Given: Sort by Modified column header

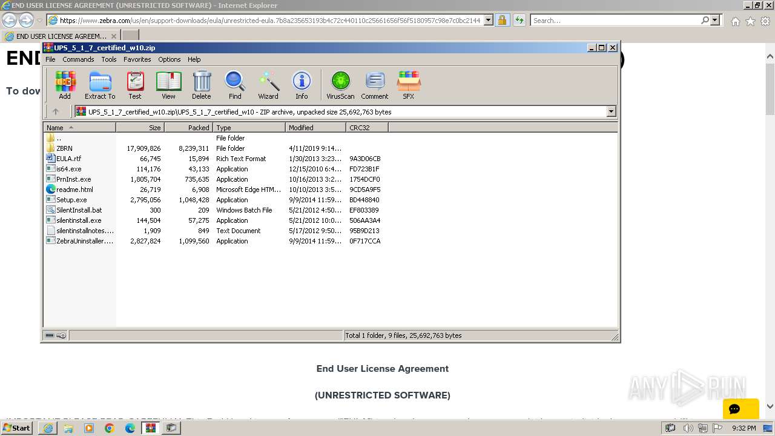Looking at the screenshot, I should point(315,128).
